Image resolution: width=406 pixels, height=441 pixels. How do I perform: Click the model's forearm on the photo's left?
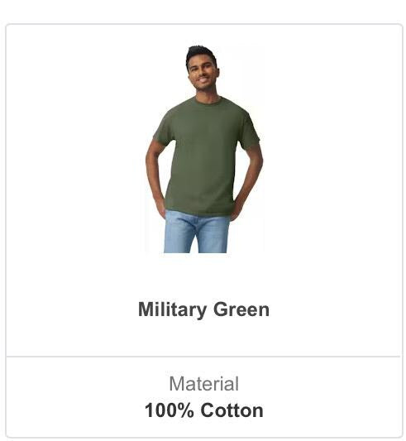[154, 180]
